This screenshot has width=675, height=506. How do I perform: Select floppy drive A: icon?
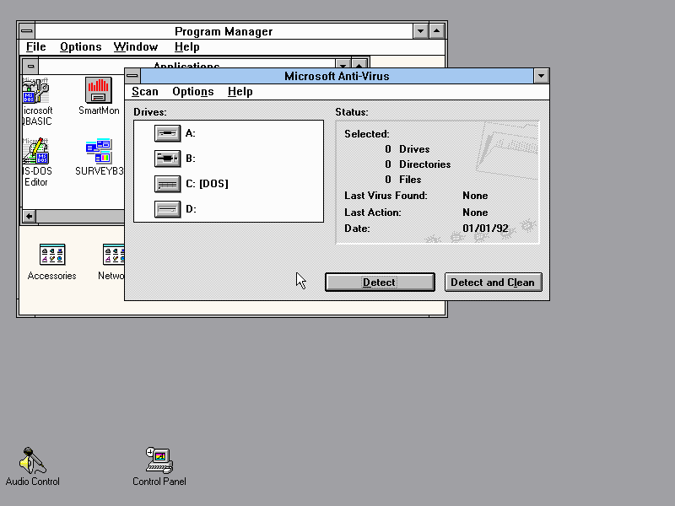168,133
